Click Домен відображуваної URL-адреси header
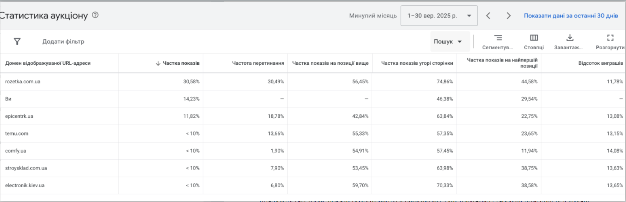 (48, 63)
